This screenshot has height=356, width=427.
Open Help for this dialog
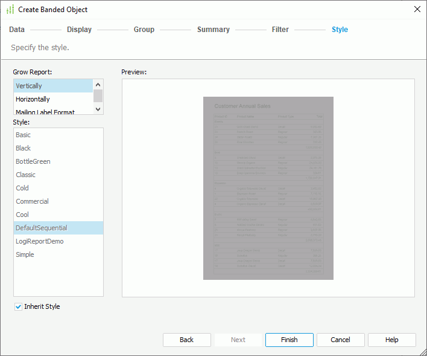pyautogui.click(x=391, y=340)
